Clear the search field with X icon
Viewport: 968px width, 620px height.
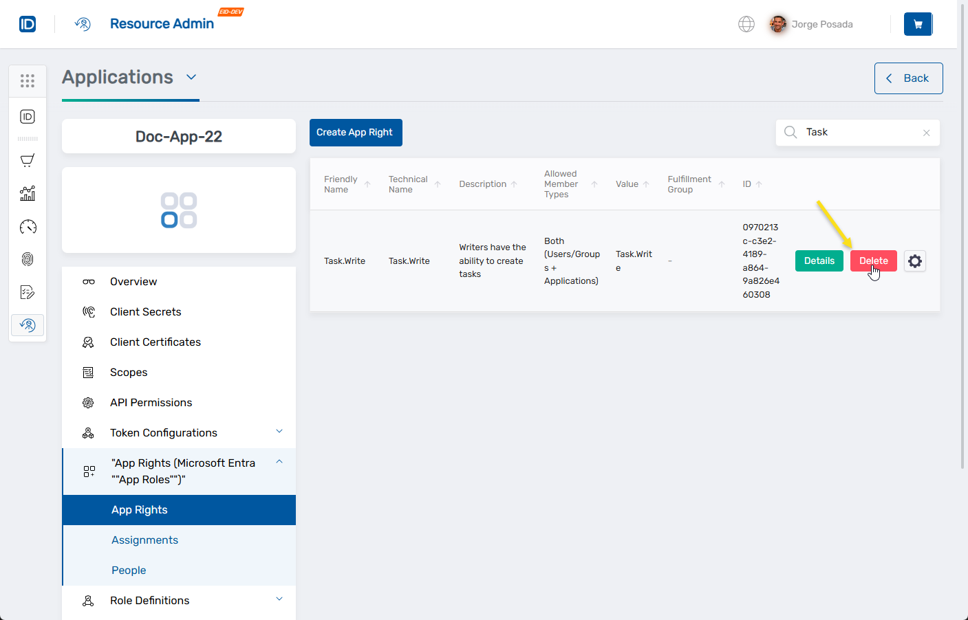click(x=926, y=133)
